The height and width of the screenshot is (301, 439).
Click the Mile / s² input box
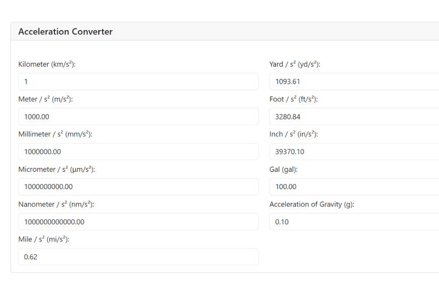[138, 257]
